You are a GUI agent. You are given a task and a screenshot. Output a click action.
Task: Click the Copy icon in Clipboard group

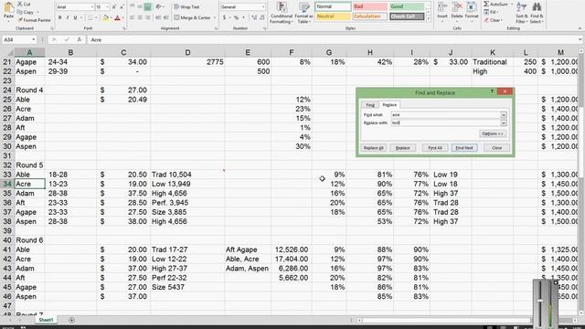click(20, 12)
